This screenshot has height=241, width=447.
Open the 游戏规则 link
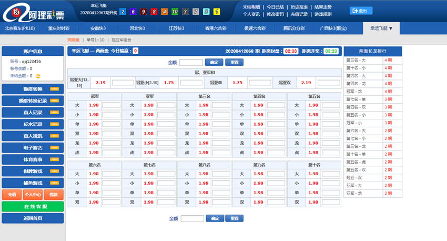tap(322, 14)
